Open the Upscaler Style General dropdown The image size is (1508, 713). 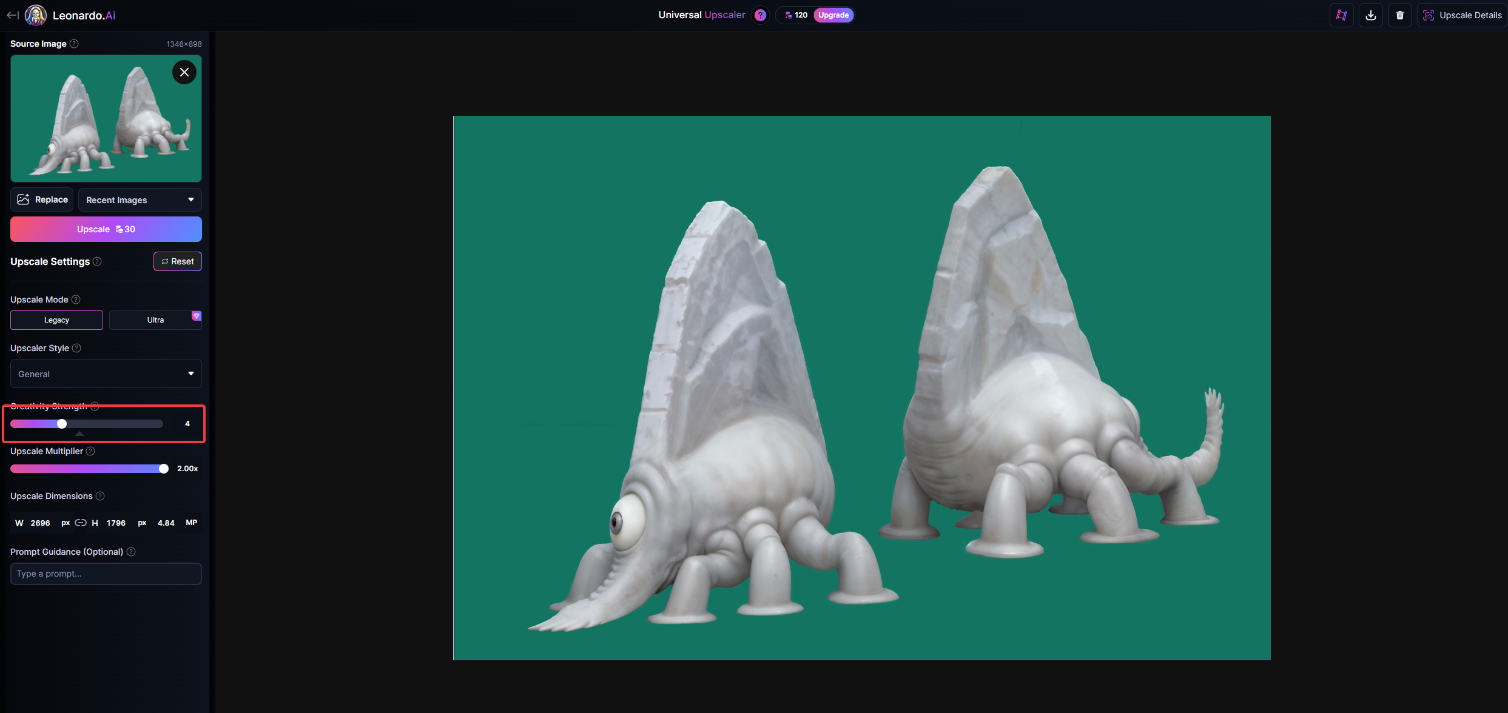(106, 374)
